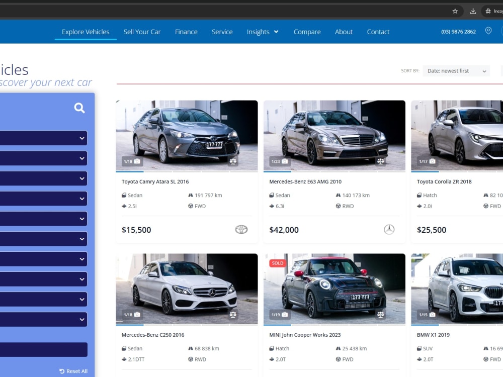503x377 pixels.
Task: Click the MINI John Cooper Works photo
Action: (x=334, y=289)
